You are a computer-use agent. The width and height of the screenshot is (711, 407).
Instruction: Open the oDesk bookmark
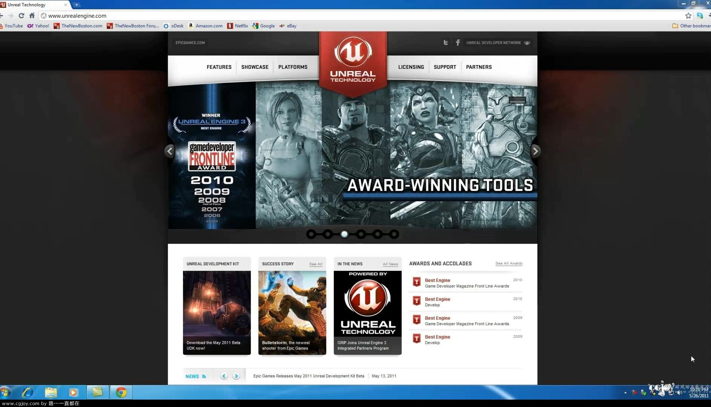[x=173, y=26]
